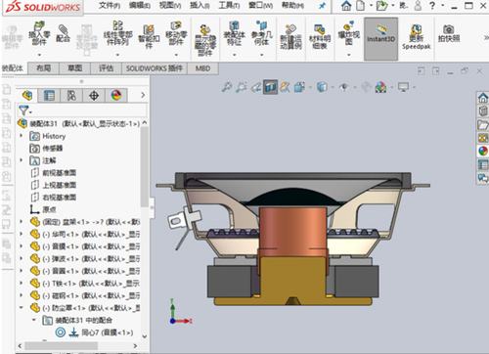The width and height of the screenshot is (489, 354).
Task: Click View Settings monitor icon
Action: click(403, 87)
